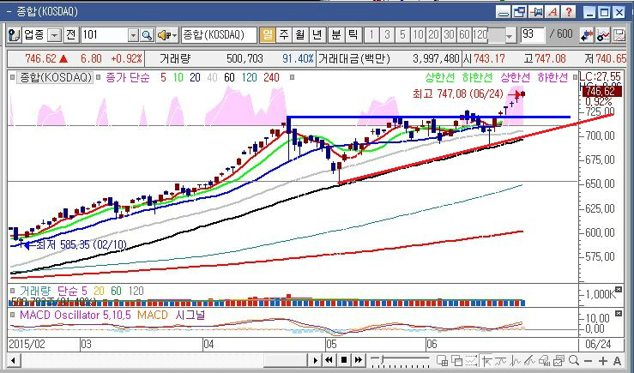Expand the 101 code combo box
Screen dimensions: 634x373
[x=133, y=35]
